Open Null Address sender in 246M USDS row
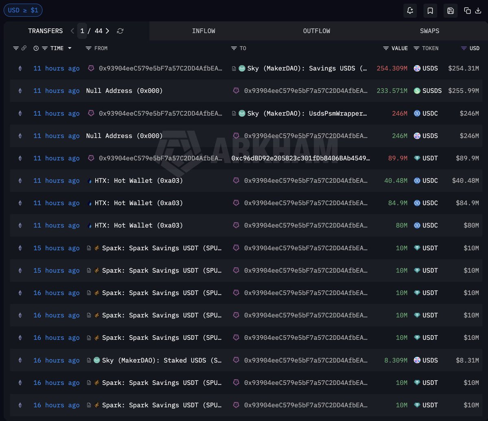488x421 pixels. click(x=124, y=136)
